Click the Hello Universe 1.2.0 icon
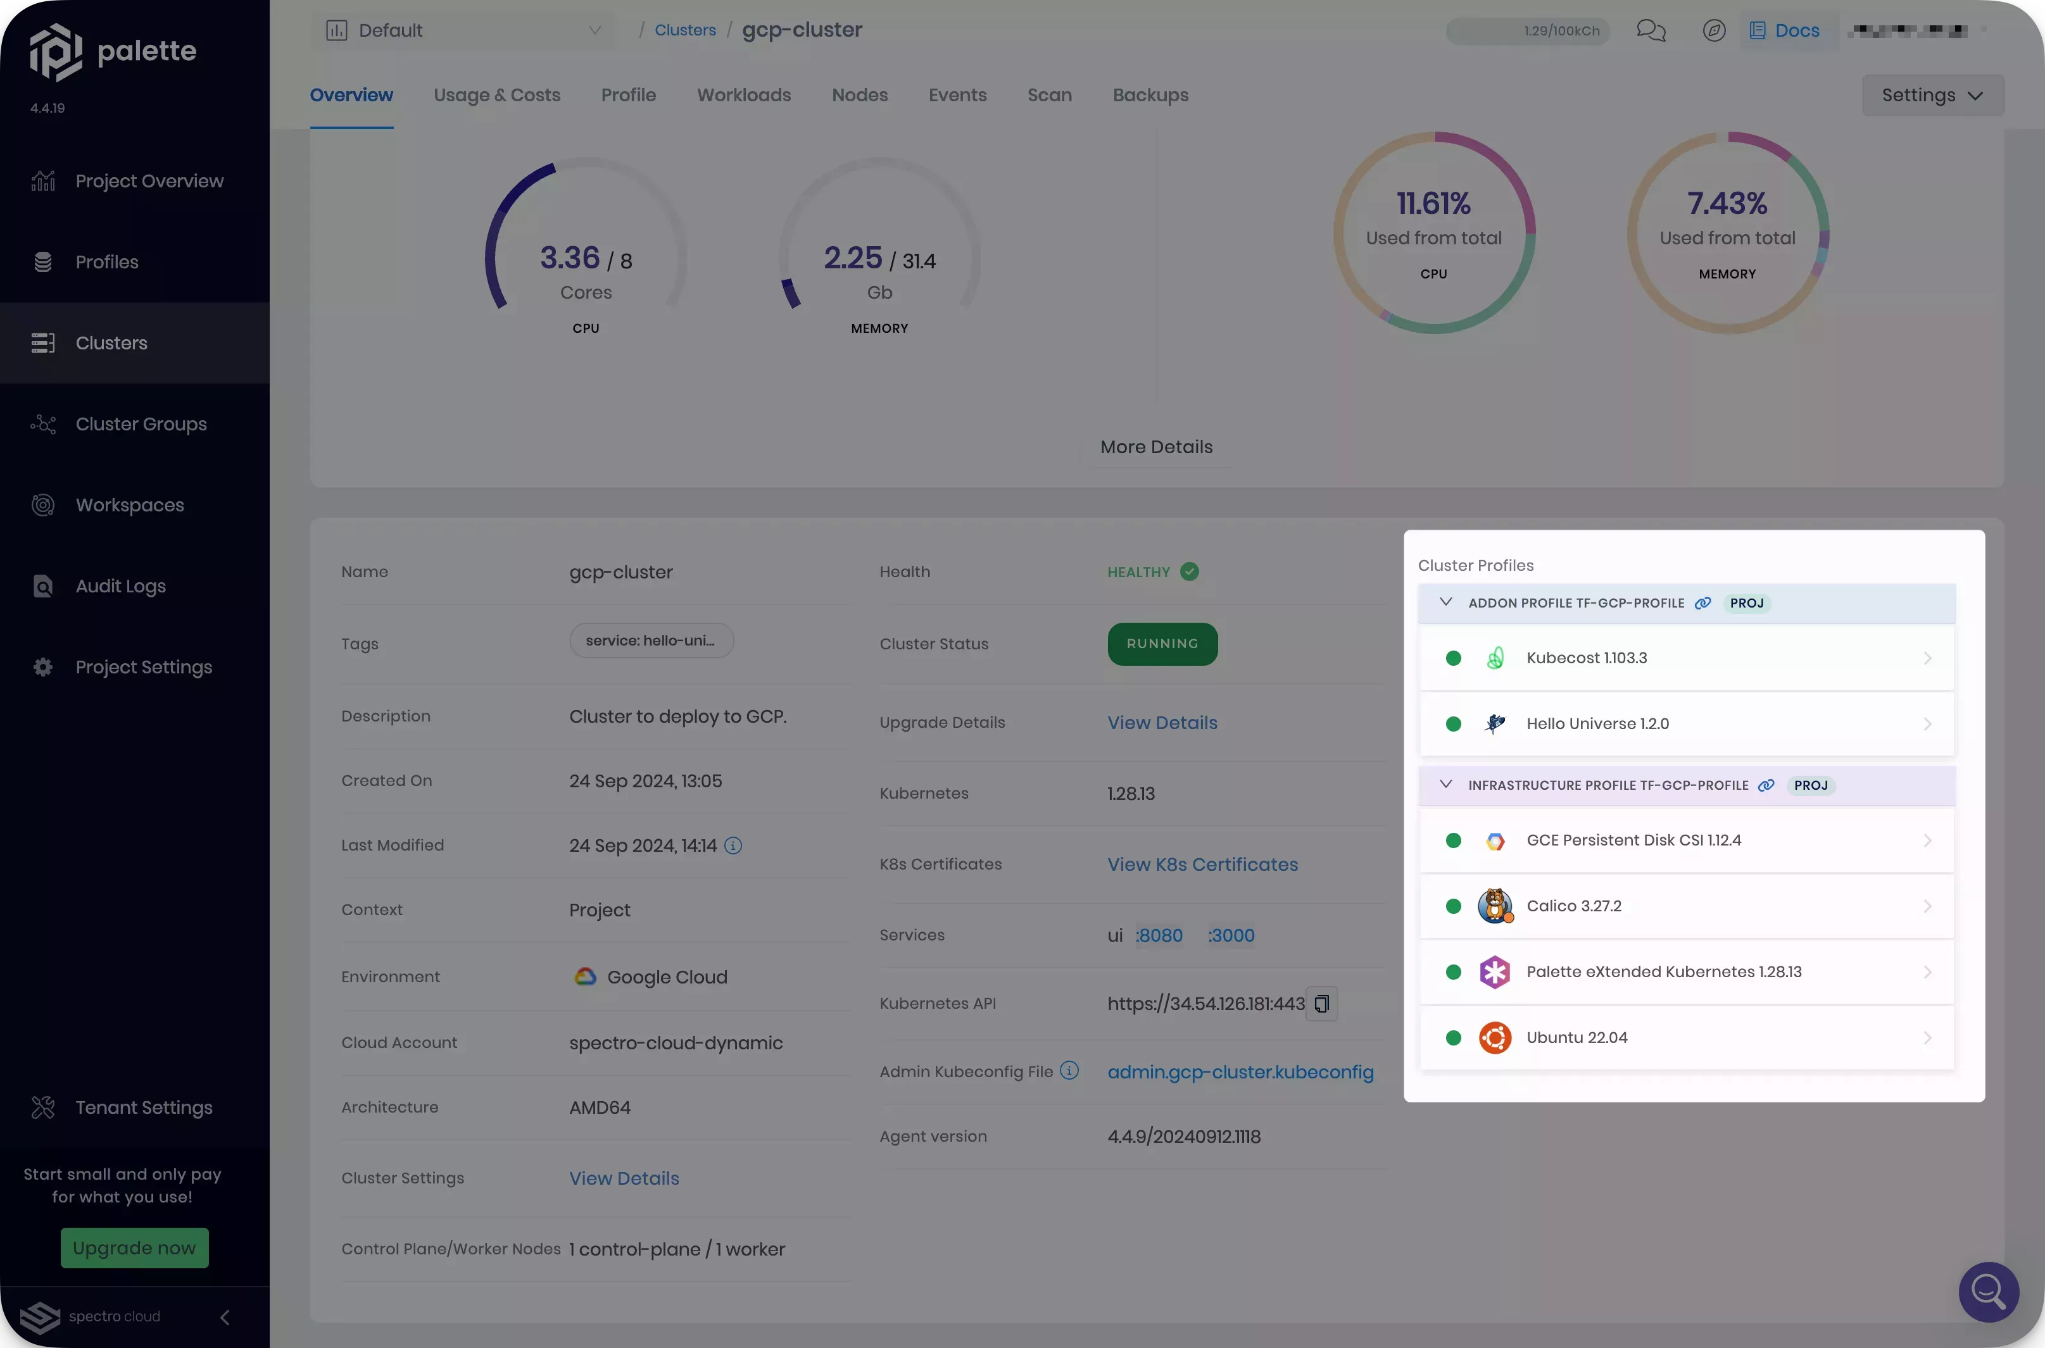The image size is (2045, 1348). pos(1494,723)
